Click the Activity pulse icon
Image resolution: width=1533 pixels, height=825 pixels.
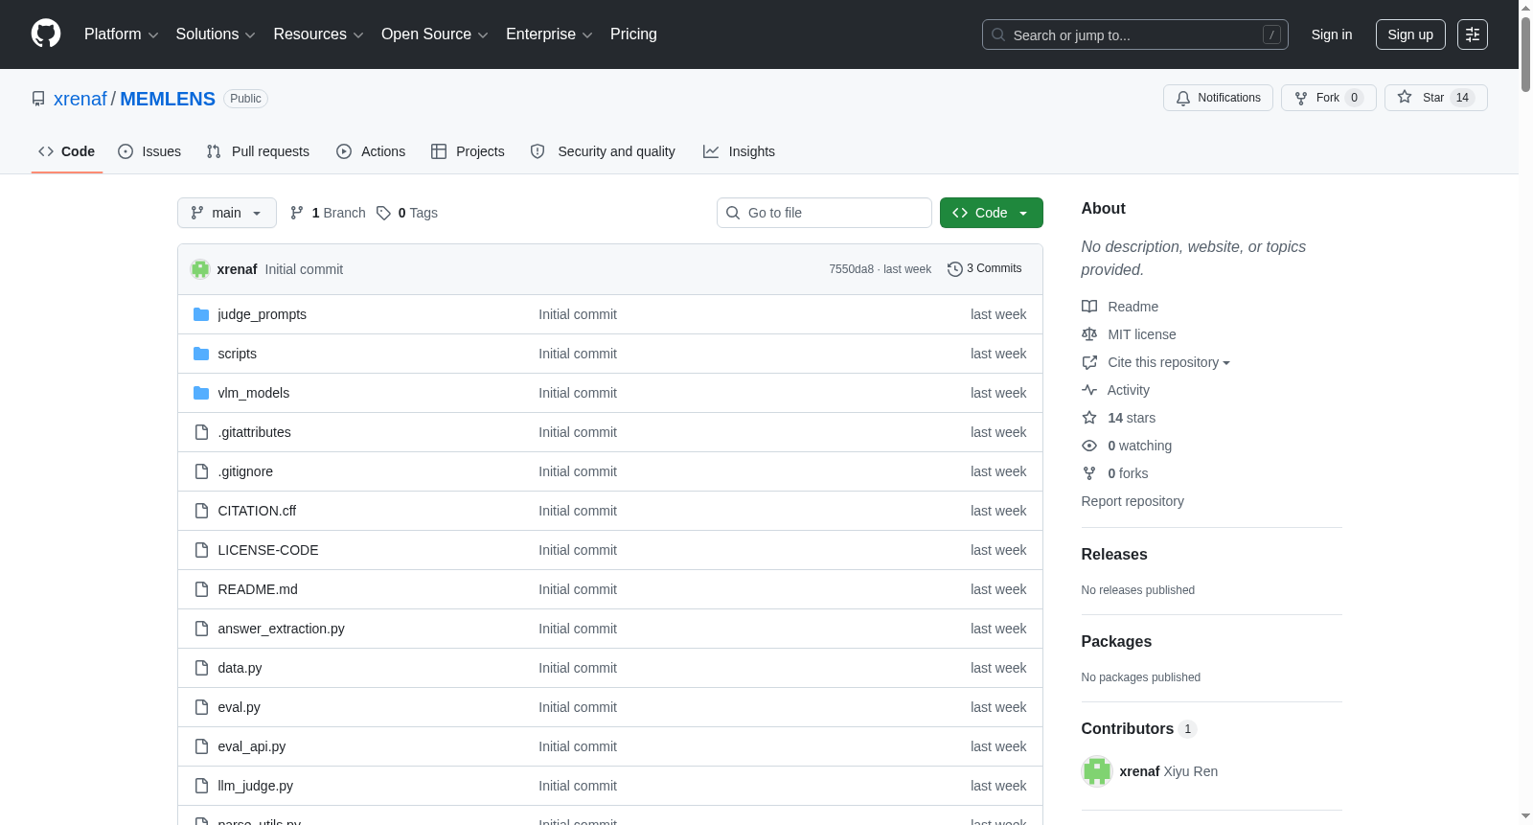(1089, 390)
